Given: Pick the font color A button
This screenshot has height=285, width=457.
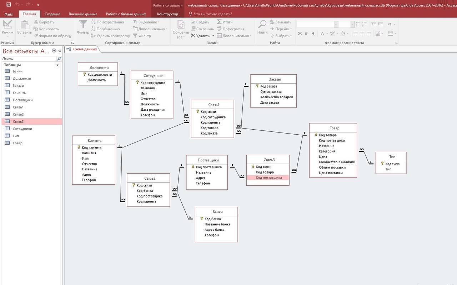Looking at the screenshot, I should tap(322, 34).
